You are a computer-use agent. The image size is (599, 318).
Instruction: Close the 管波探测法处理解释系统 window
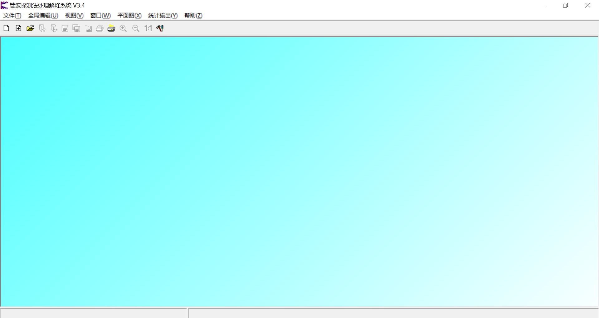[587, 5]
